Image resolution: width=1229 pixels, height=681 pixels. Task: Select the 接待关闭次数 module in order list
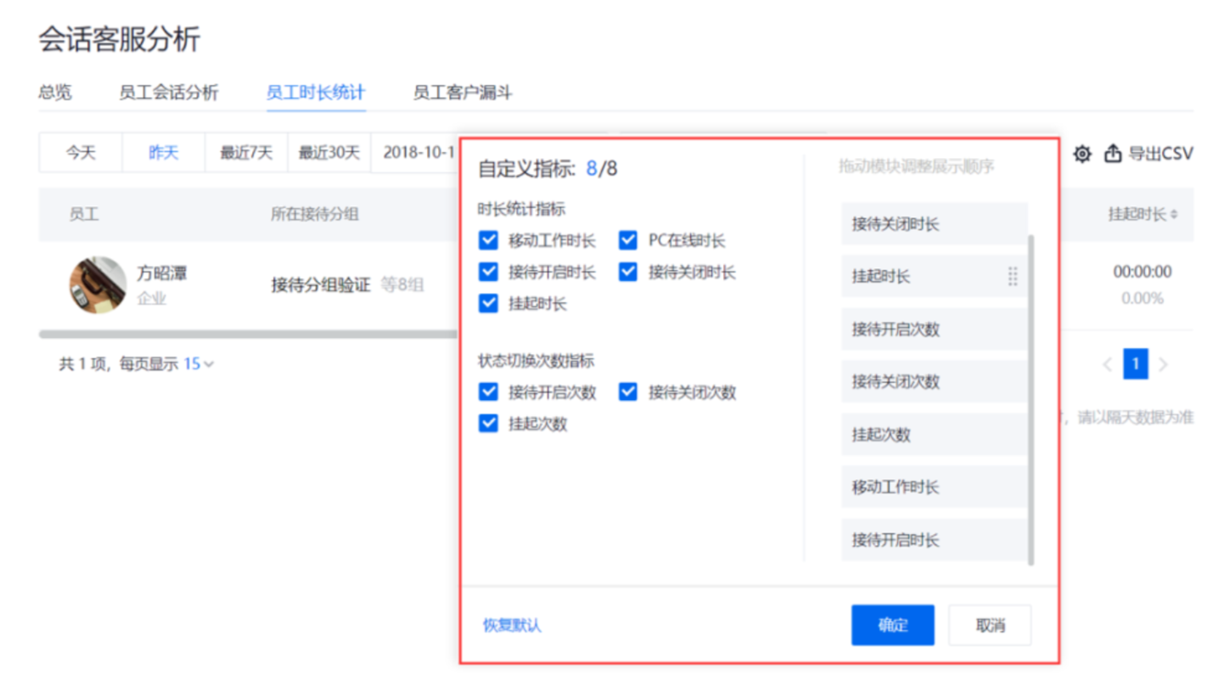934,382
